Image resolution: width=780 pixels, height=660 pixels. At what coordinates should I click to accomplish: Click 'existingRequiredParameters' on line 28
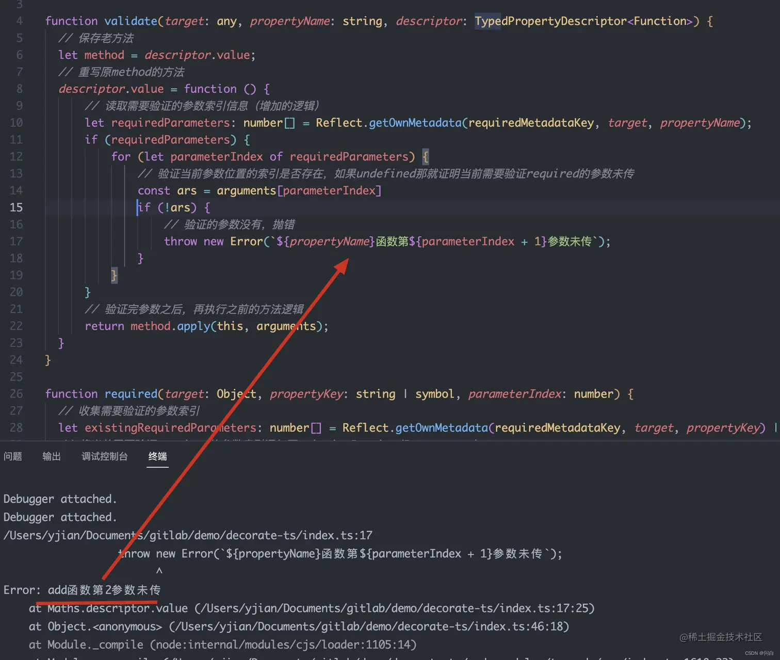171,428
